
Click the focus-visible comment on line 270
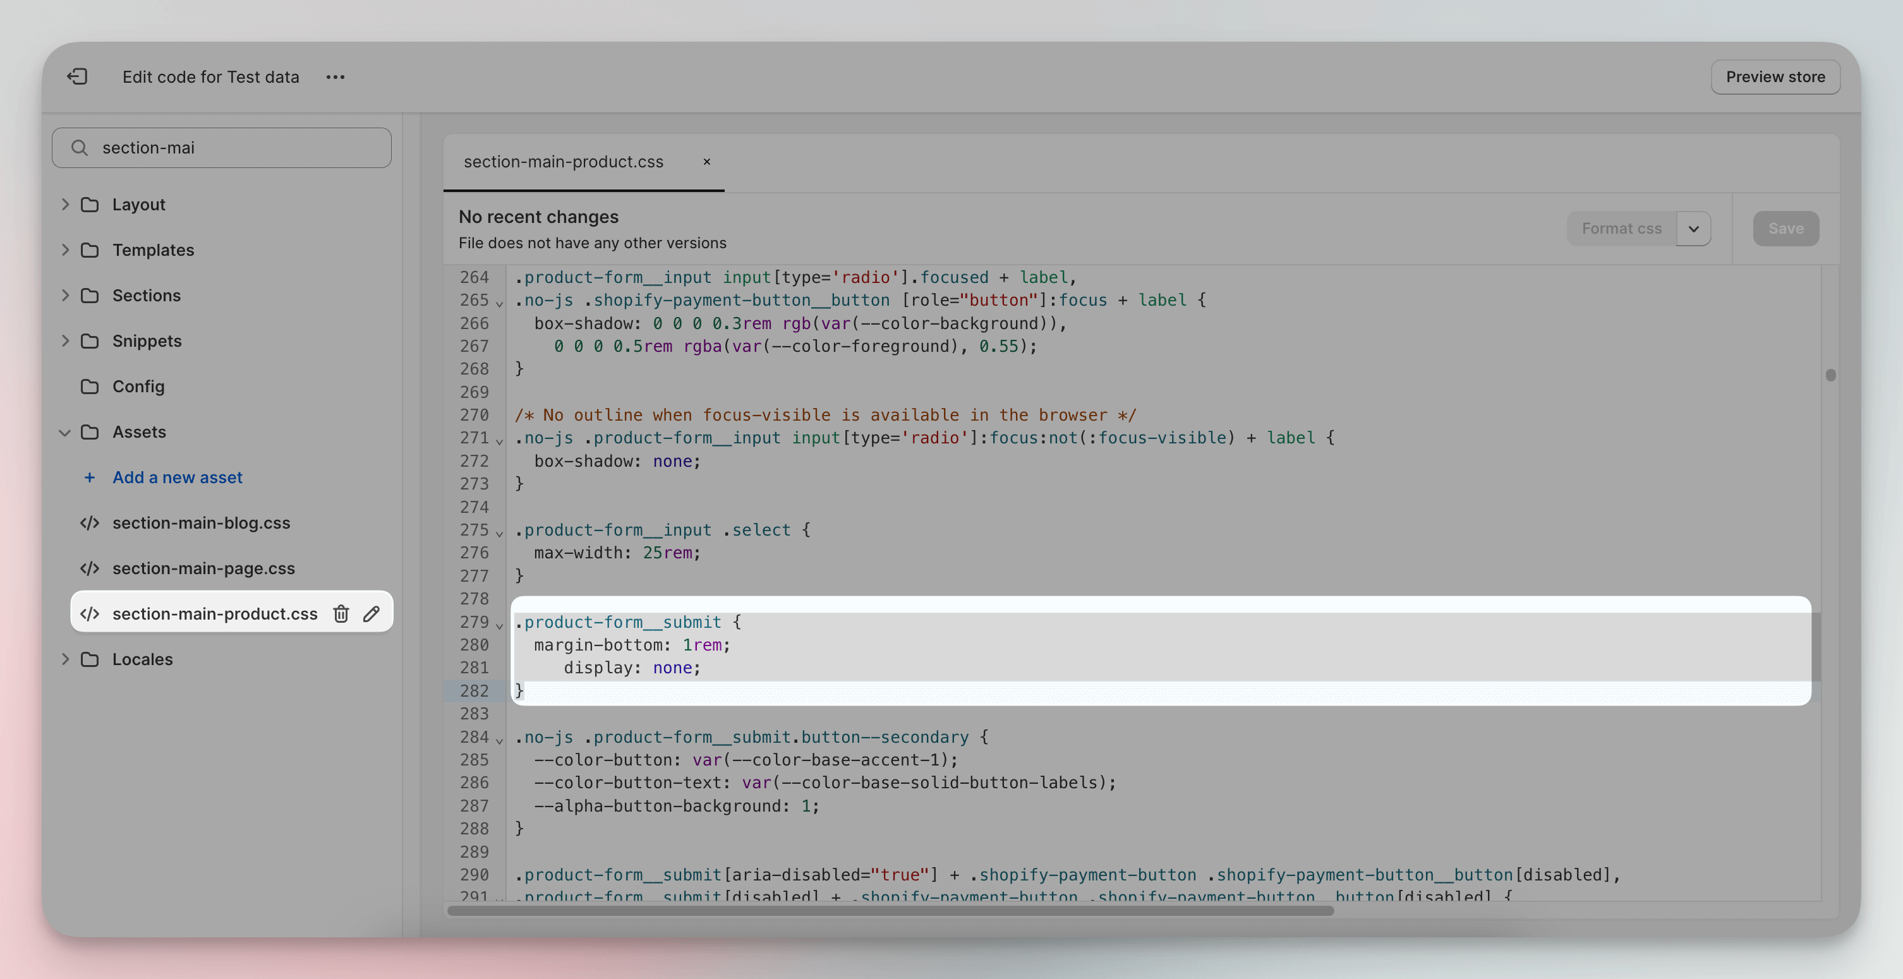pyautogui.click(x=825, y=415)
